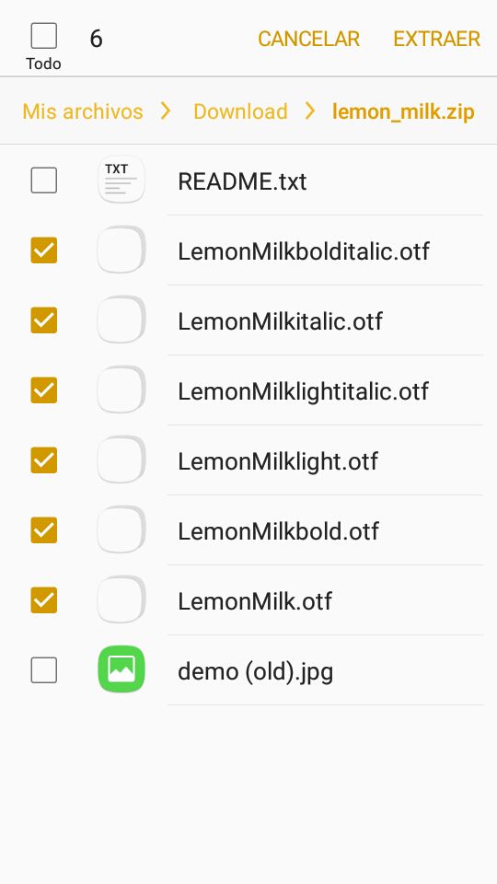497x884 pixels.
Task: Click the chevron after Download
Action: coord(310,111)
